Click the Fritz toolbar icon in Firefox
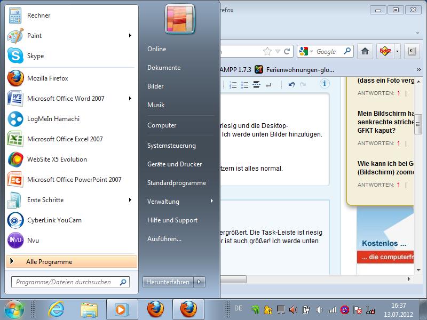This screenshot has height=320, width=427. (x=385, y=51)
